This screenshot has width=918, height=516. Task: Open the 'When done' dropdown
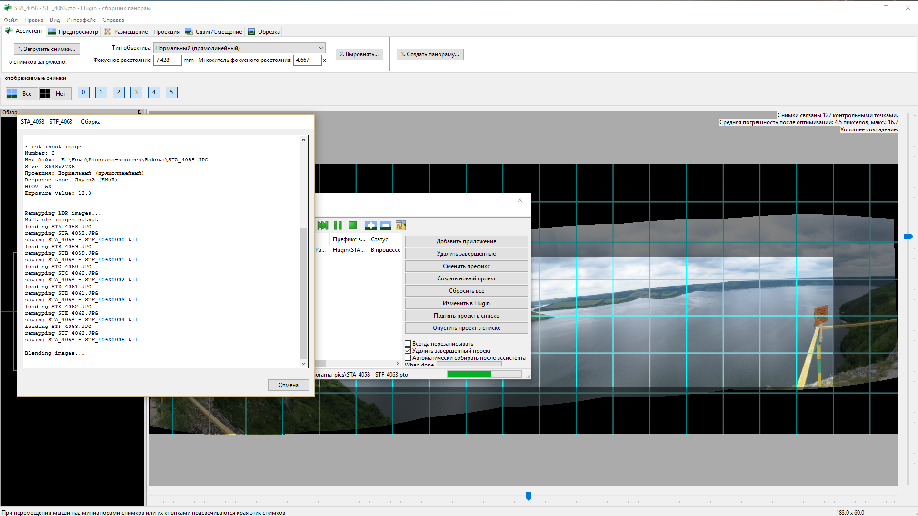pyautogui.click(x=469, y=365)
